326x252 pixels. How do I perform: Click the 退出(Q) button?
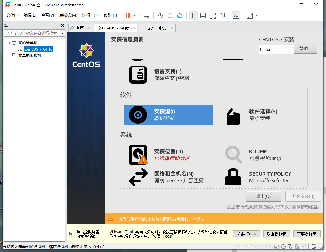point(264,196)
